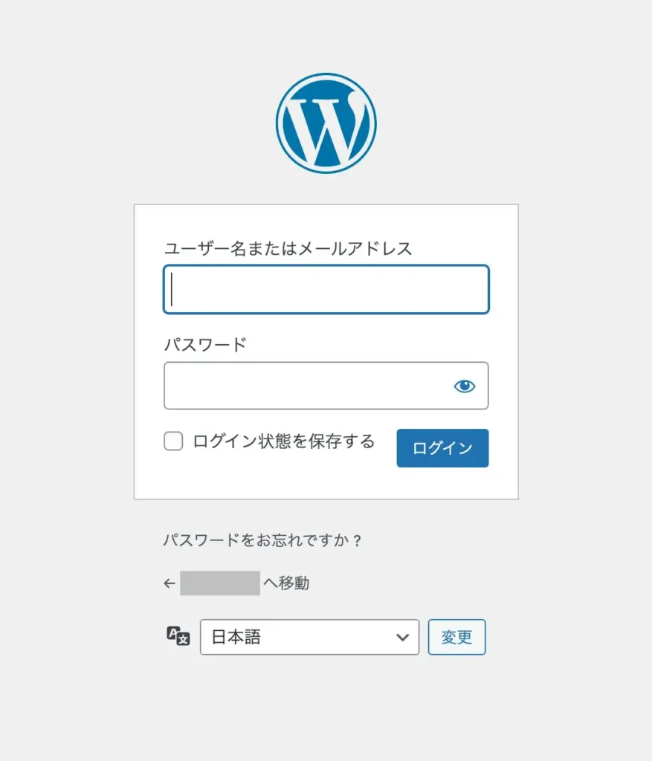Click the language translation icon
652x761 pixels.
click(178, 637)
